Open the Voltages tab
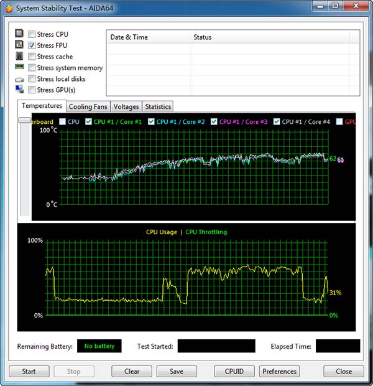The height and width of the screenshot is (386, 373). [126, 107]
